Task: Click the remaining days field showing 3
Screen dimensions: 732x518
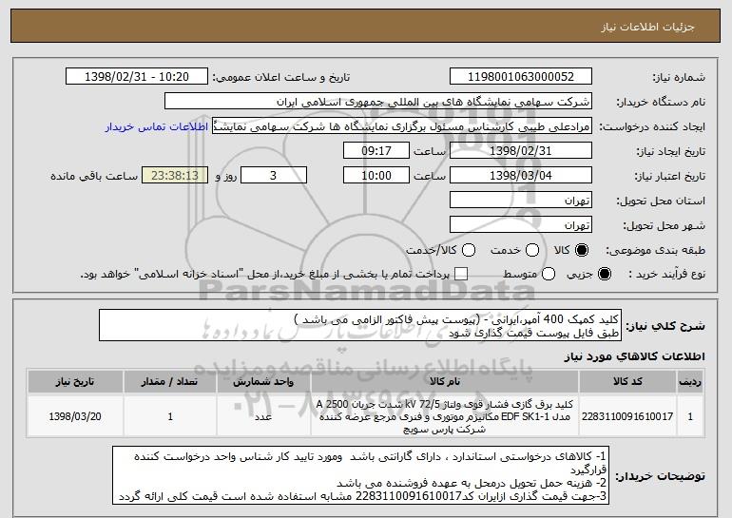Action: 274,176
